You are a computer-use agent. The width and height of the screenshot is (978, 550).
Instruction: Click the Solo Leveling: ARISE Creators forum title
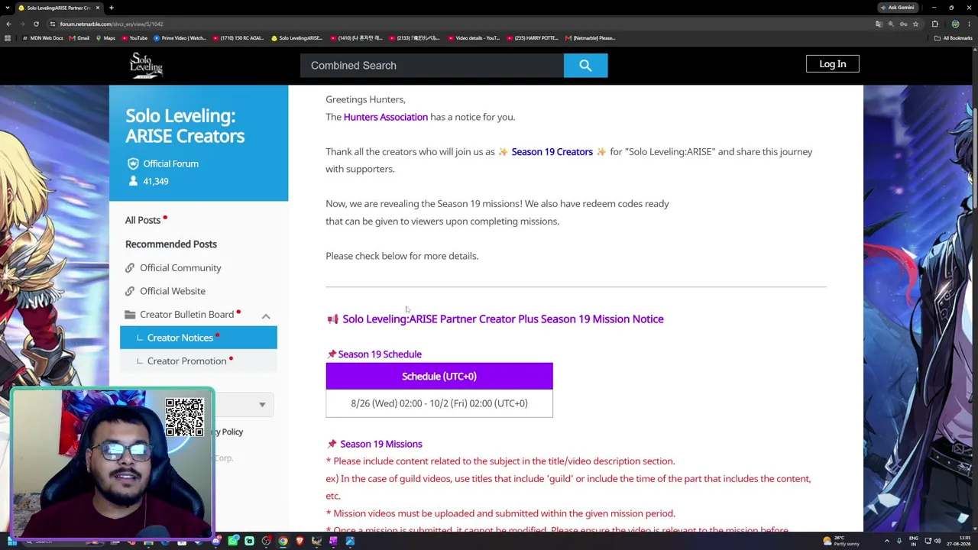click(x=185, y=126)
